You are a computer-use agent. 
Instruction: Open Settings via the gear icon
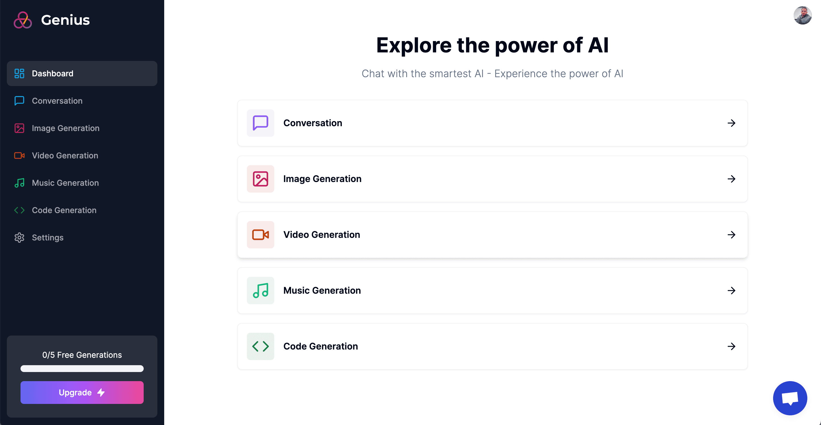(19, 238)
